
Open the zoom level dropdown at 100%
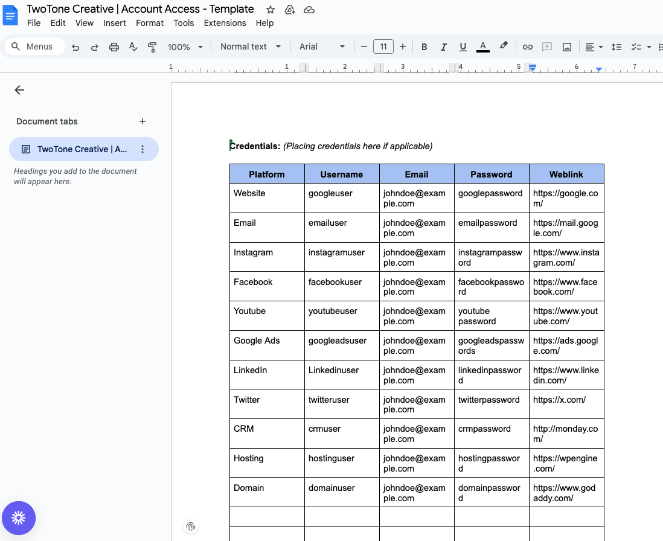pos(185,47)
